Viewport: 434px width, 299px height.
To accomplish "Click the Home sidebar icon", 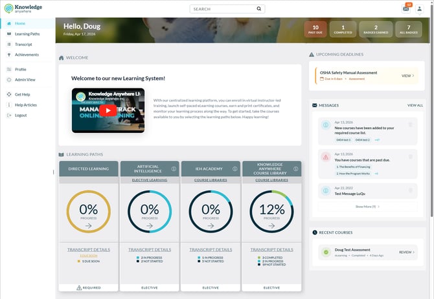I will click(x=9, y=23).
